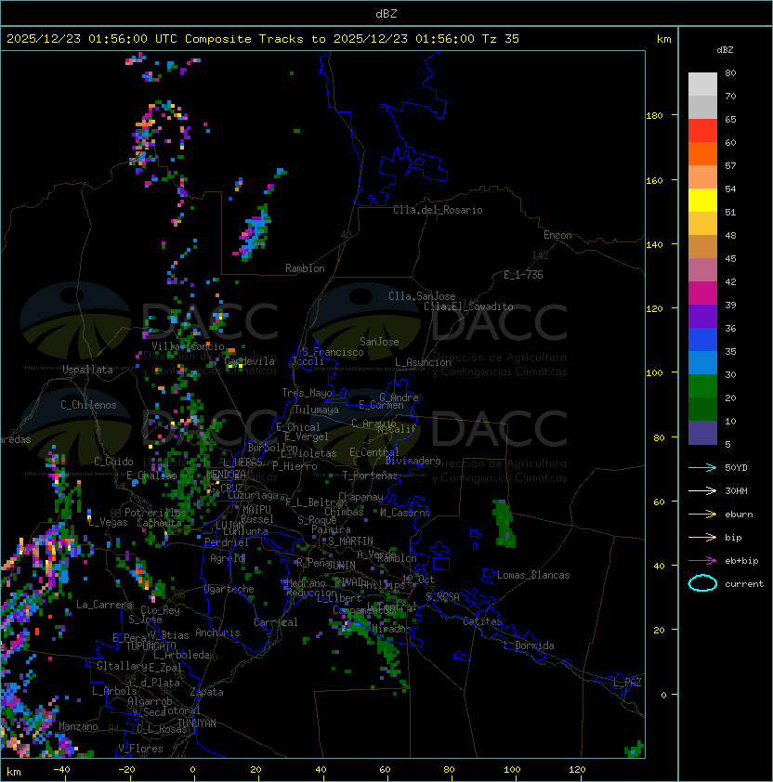The image size is (773, 782).
Task: Click the cyan 'current' ellipse legend icon
Action: 702,583
